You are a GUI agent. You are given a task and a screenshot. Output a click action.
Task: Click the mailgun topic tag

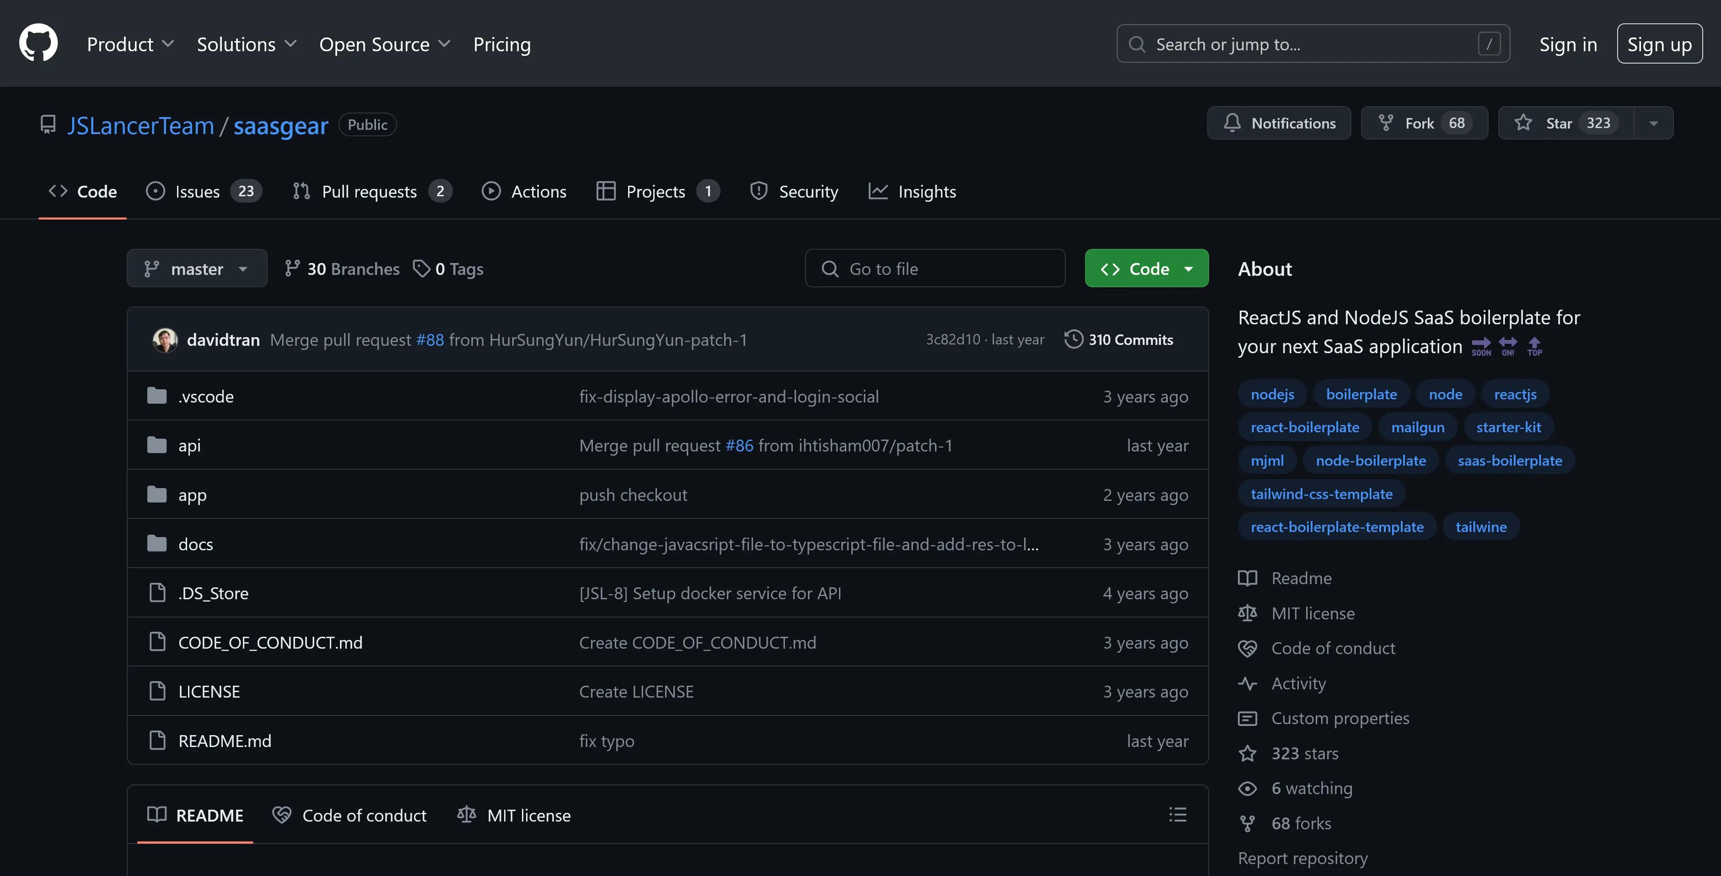tap(1418, 427)
